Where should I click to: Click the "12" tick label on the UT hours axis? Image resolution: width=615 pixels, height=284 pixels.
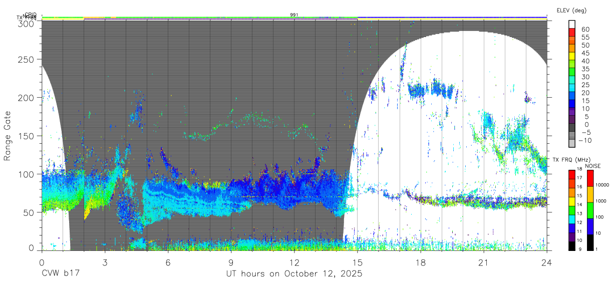pos(294,262)
